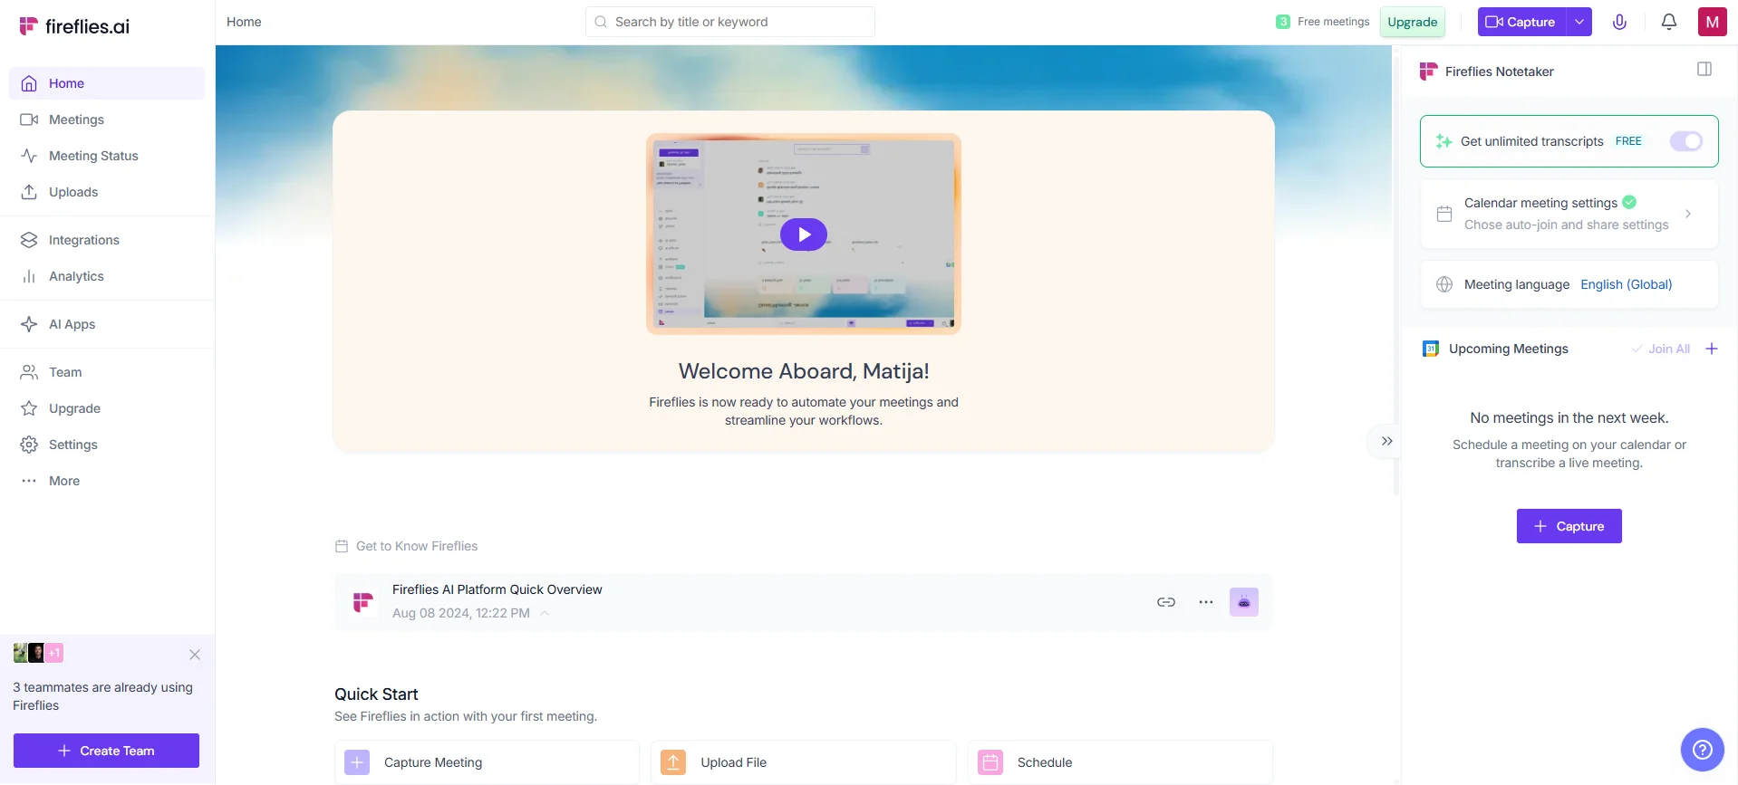The image size is (1738, 785).
Task: Dismiss the teammates notice
Action: pos(195,655)
